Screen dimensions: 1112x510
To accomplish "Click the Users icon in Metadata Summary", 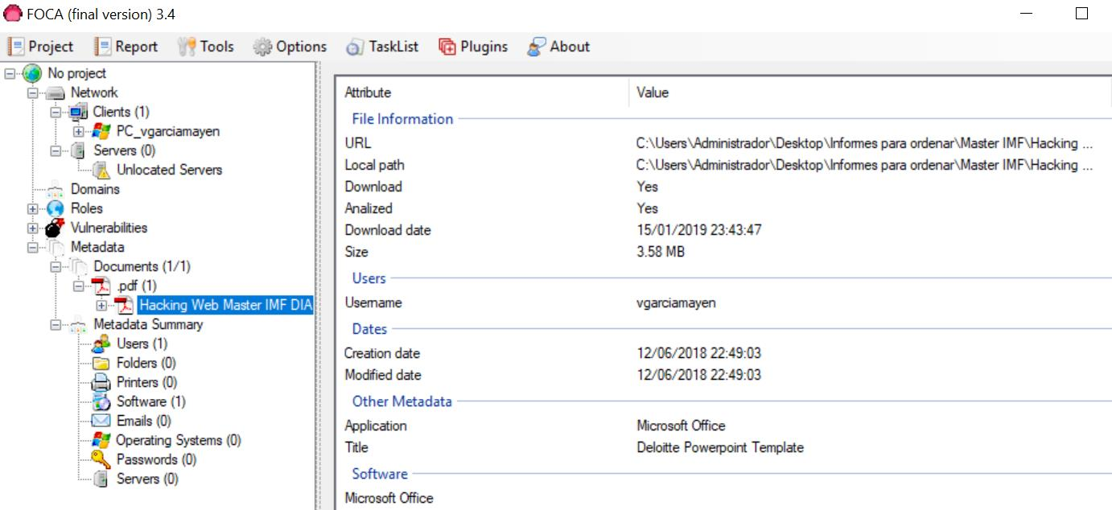I will tap(101, 343).
